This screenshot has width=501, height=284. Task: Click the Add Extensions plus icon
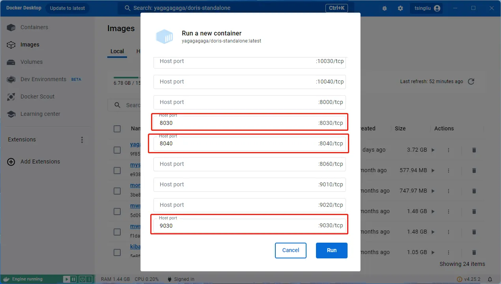pyautogui.click(x=11, y=161)
